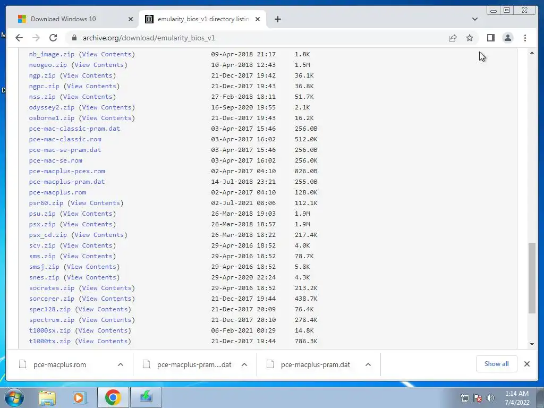Viewport: 544px width, 408px height.
Task: View Contents of ngp.zip
Action: coord(88,75)
